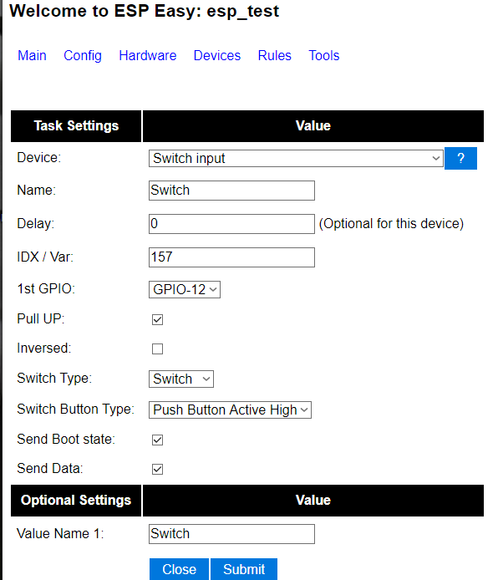The height and width of the screenshot is (580, 498).
Task: Open the Main page link
Action: pos(32,55)
